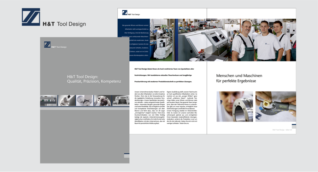Click the photo of three workers in overalls

point(252,40)
